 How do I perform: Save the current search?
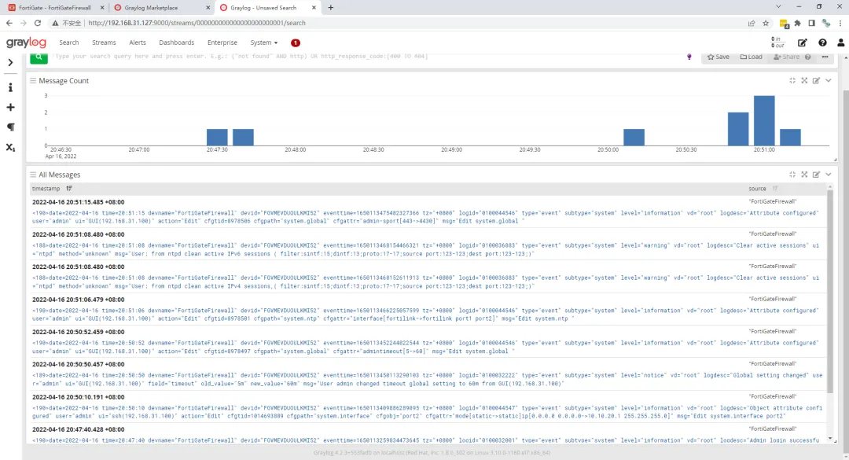pos(719,57)
